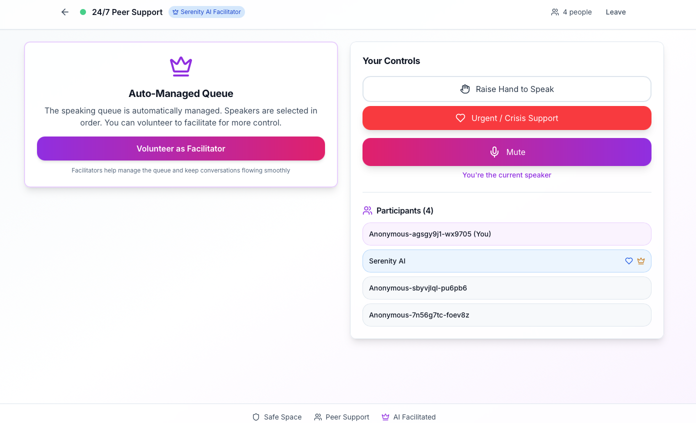
Task: Select the 24/7 Peer Support room title
Action: 127,11
